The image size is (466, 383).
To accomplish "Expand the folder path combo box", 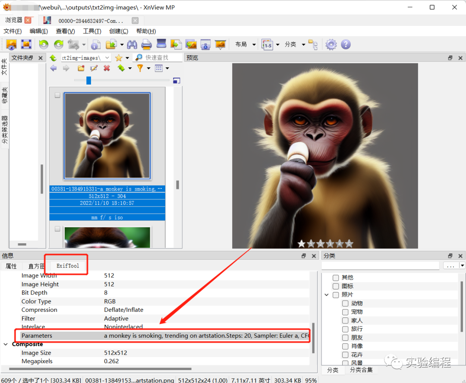I will point(107,58).
